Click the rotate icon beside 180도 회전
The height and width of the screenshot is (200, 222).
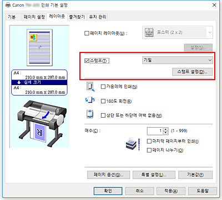[90, 101]
